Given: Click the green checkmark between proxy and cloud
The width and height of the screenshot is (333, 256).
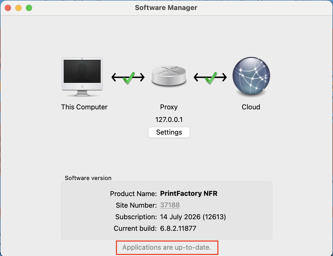Looking at the screenshot, I should point(211,78).
